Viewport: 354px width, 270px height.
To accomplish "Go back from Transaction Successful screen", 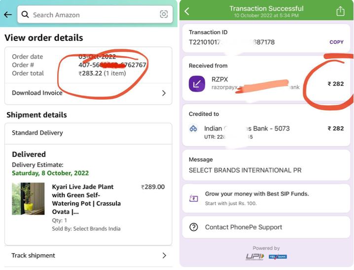I will (187, 11).
